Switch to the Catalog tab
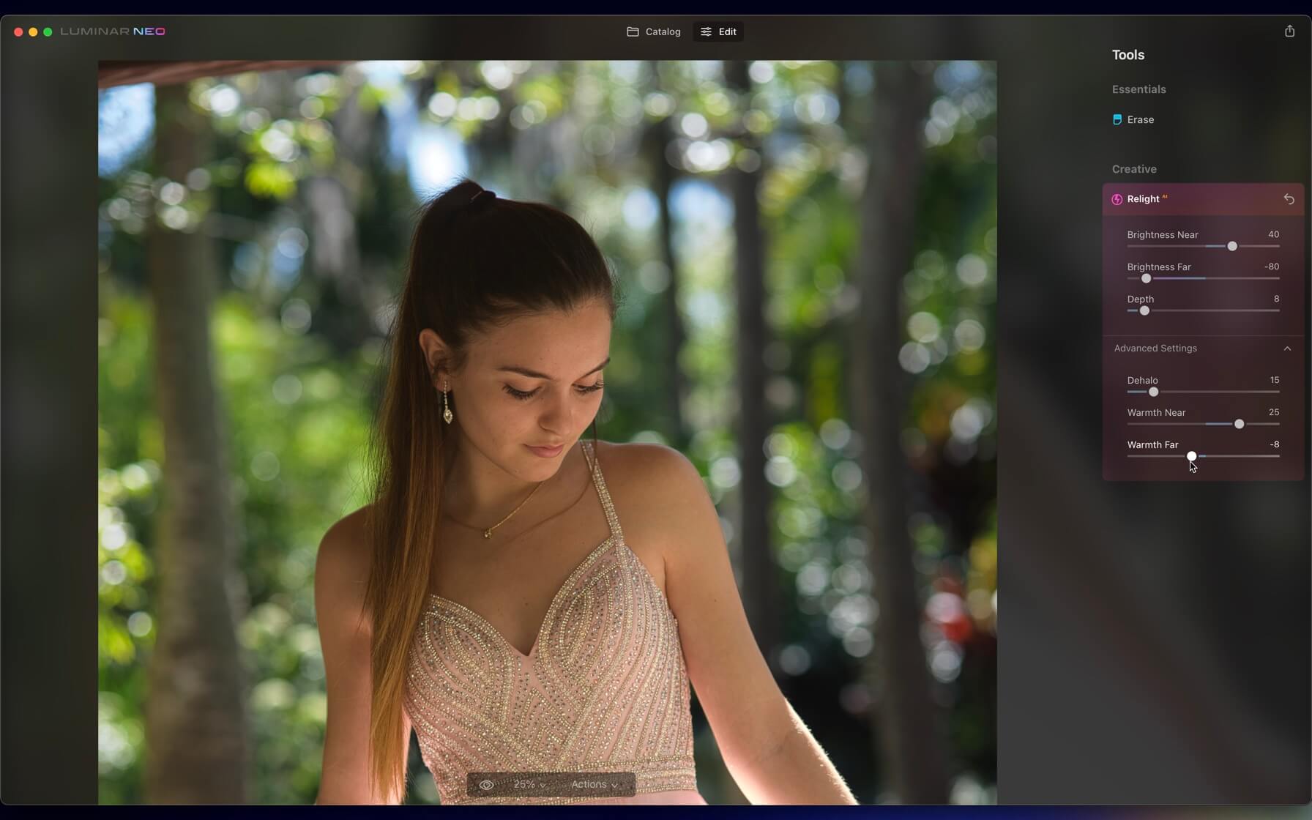 click(654, 31)
